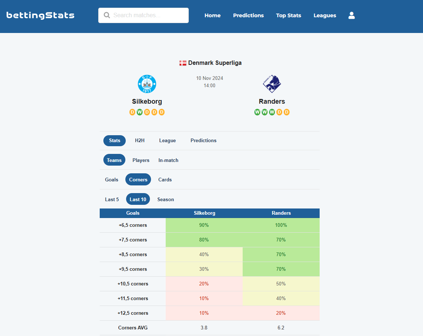Click Randers' 50% cell
This screenshot has width=423, height=336.
[x=281, y=284]
